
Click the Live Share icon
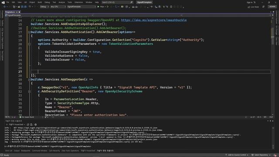[249, 7]
